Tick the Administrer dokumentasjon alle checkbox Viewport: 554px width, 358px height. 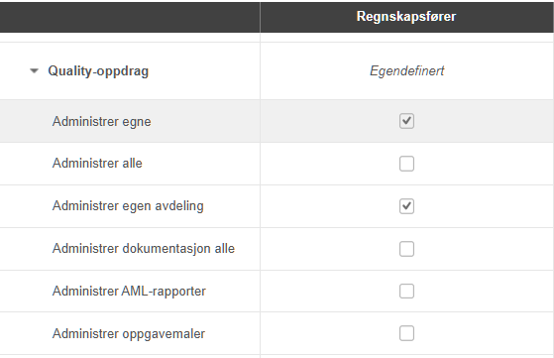pyautogui.click(x=406, y=249)
